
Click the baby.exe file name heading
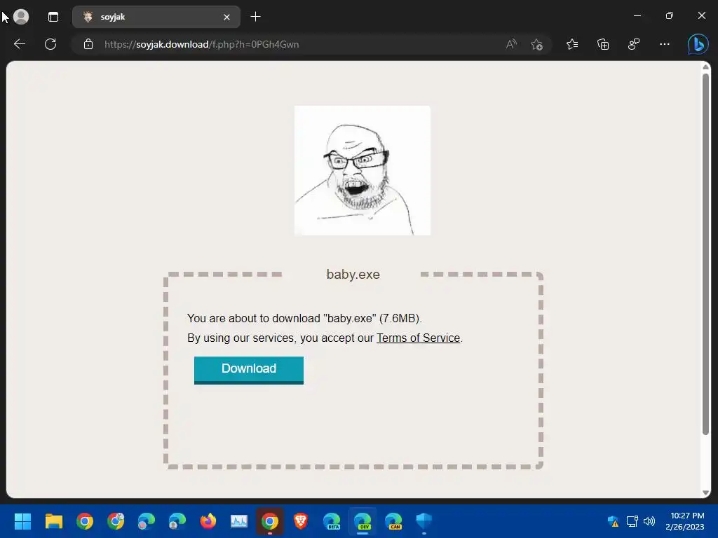pos(353,275)
